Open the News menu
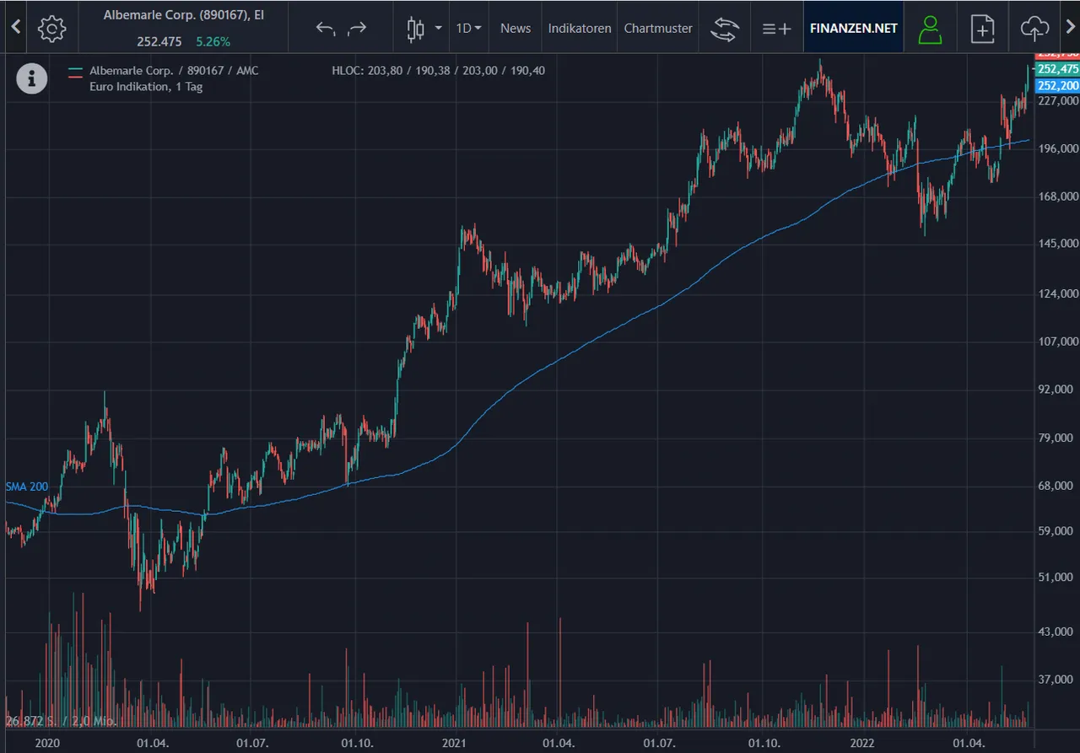 click(x=516, y=28)
